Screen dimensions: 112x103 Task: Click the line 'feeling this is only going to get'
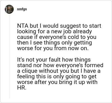coord(57,76)
